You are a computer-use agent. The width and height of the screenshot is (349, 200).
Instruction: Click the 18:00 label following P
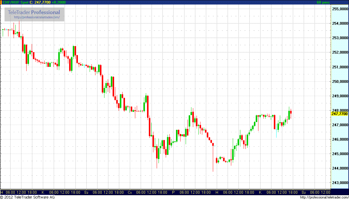tap(206, 192)
